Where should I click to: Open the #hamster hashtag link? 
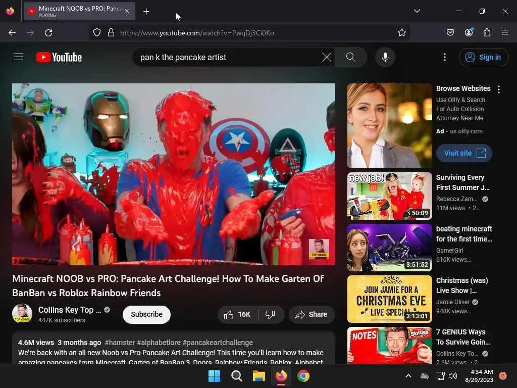click(x=120, y=343)
